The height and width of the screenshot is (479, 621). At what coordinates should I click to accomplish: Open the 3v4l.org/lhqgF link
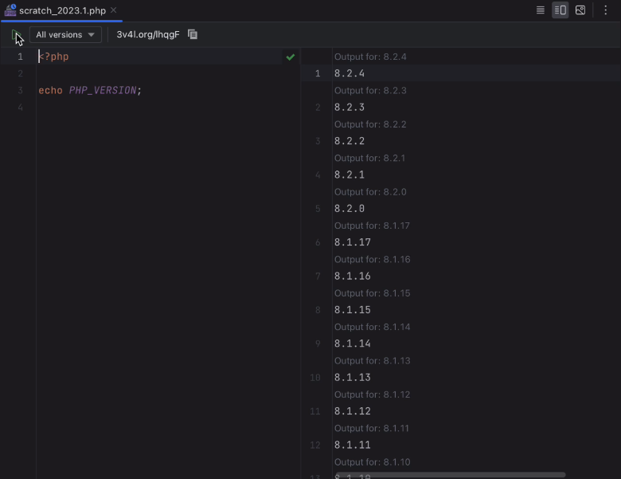tap(148, 35)
